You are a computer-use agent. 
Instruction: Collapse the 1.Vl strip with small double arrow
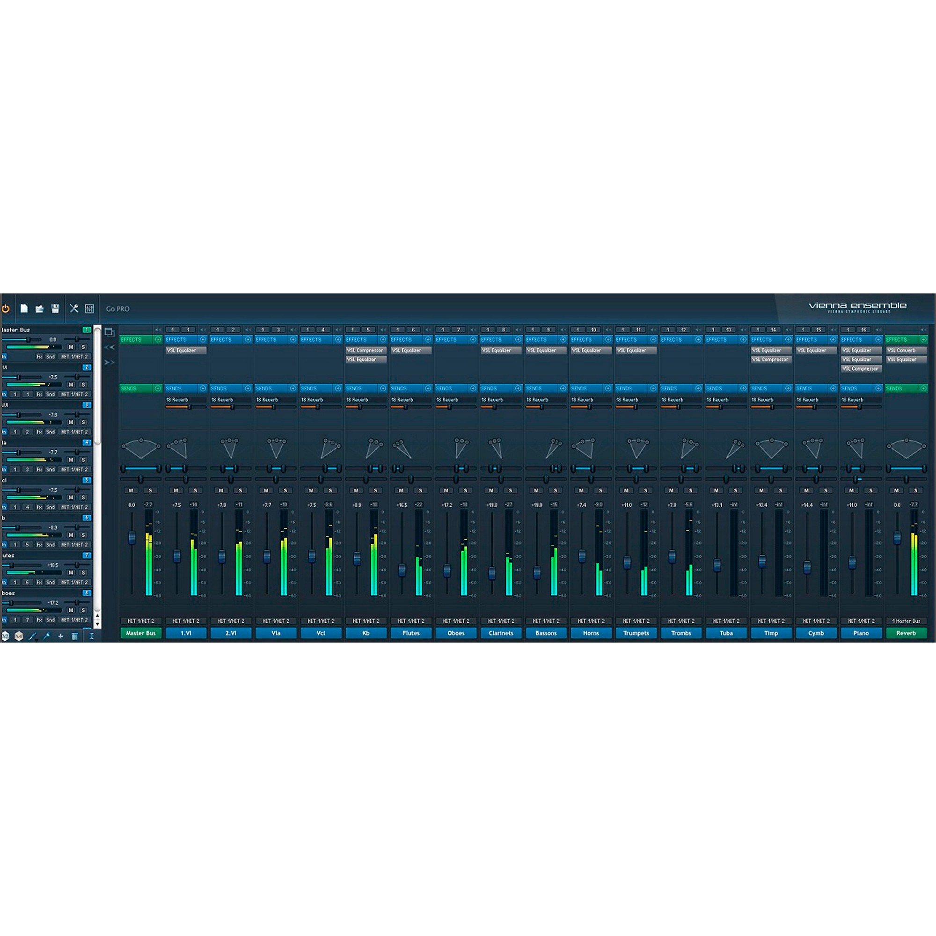pyautogui.click(x=203, y=330)
